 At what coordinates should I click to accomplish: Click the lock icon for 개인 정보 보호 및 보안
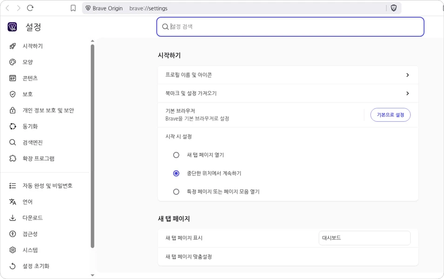pyautogui.click(x=13, y=110)
